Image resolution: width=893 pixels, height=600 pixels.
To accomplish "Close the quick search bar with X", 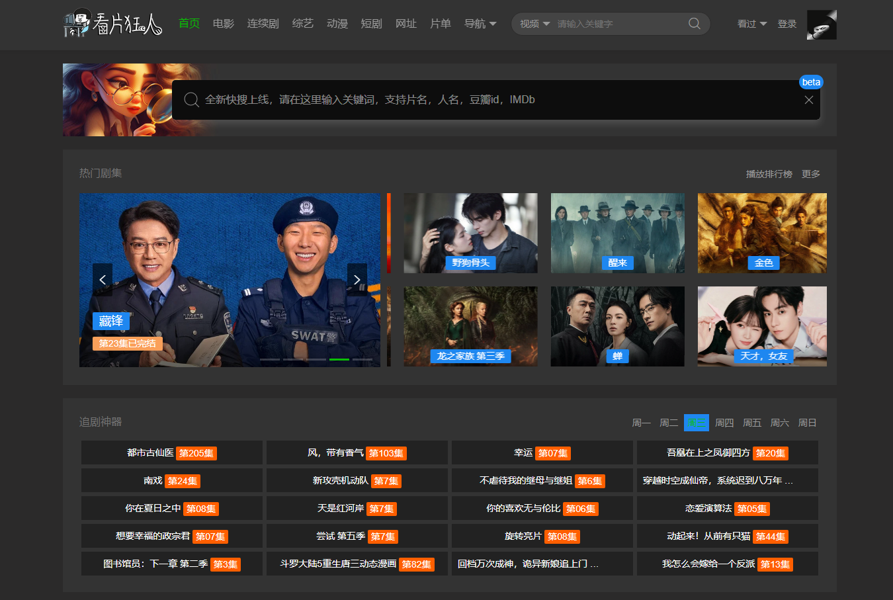I will 808,100.
